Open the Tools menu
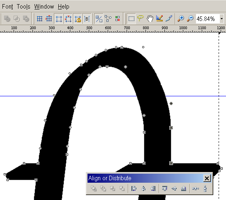 [x=23, y=7]
